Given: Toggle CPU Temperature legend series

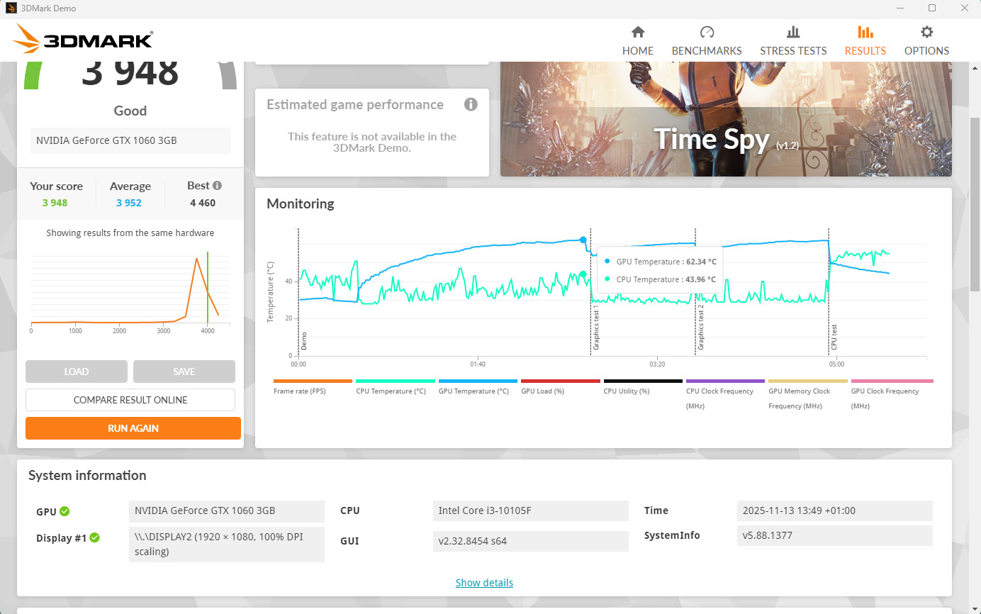Looking at the screenshot, I should [395, 387].
